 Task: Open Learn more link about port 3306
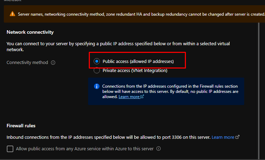pyautogui.click(x=223, y=137)
